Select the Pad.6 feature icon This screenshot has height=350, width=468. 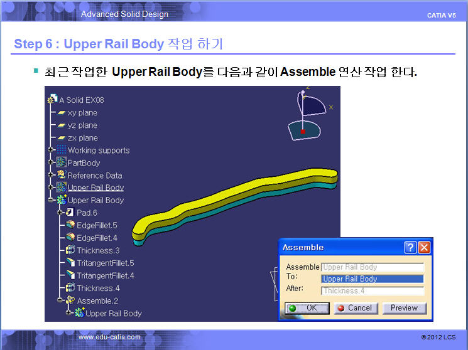coord(70,213)
